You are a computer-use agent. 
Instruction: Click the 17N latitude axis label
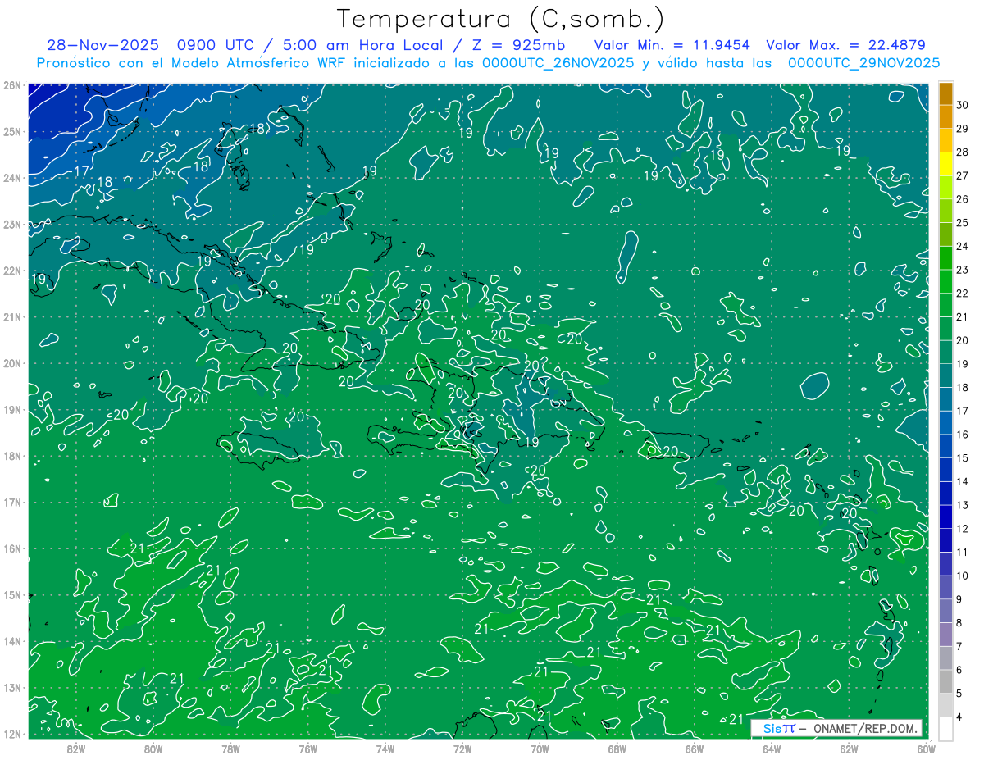coord(11,503)
